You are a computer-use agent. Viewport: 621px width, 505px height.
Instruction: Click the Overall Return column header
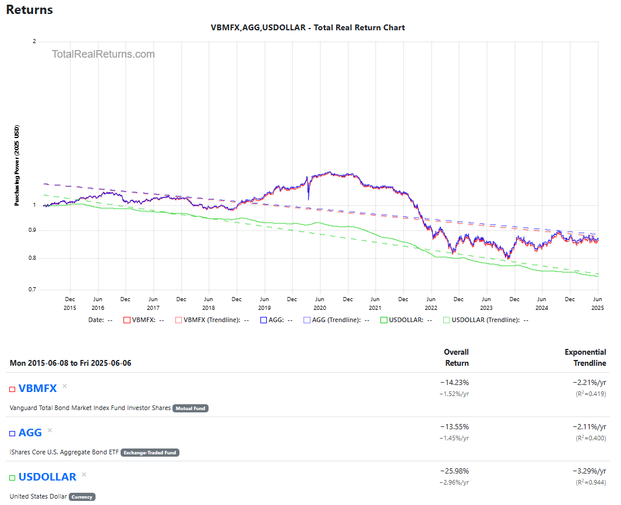[x=456, y=358]
